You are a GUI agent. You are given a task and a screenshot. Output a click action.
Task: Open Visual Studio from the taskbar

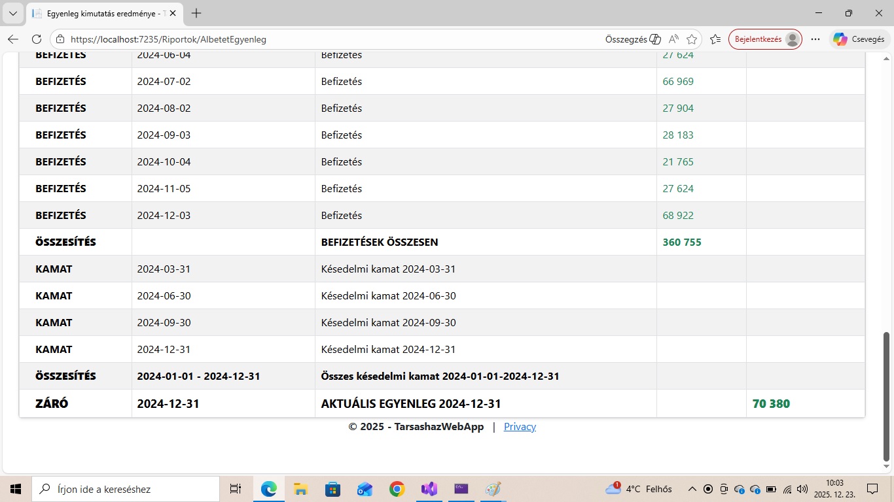click(x=429, y=489)
